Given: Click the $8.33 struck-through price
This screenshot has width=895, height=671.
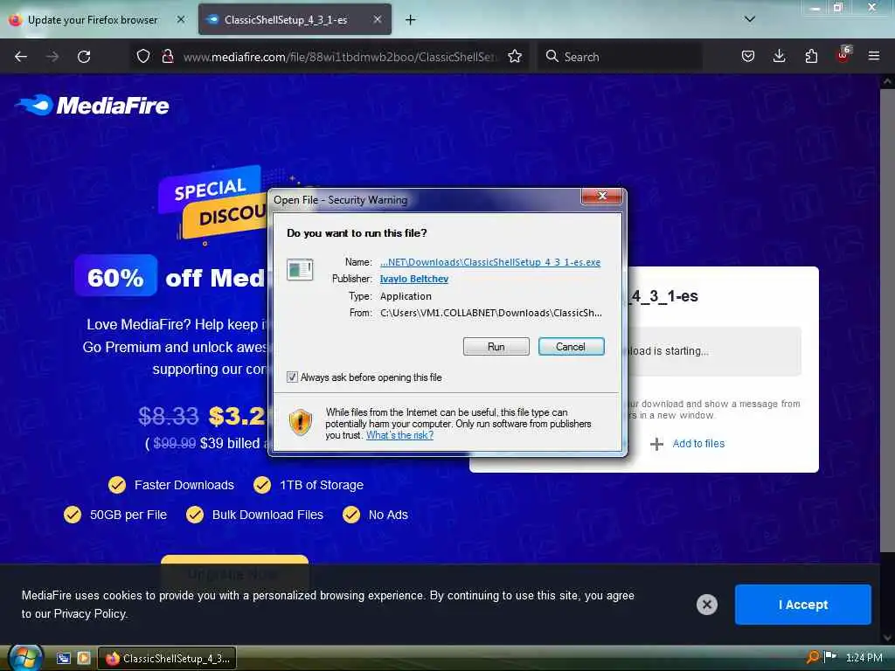Looking at the screenshot, I should click(x=169, y=416).
